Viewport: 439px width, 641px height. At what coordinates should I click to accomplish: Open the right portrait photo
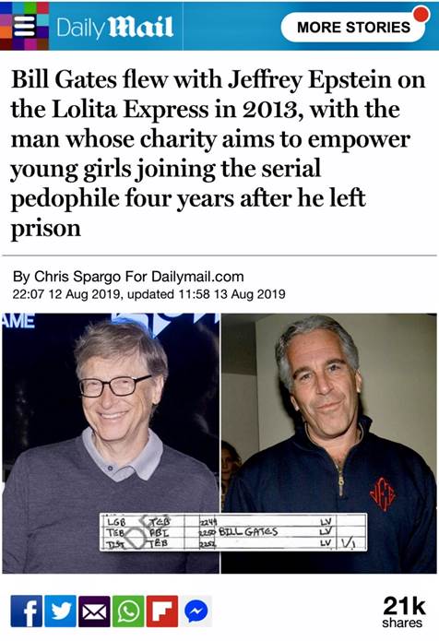click(x=329, y=443)
